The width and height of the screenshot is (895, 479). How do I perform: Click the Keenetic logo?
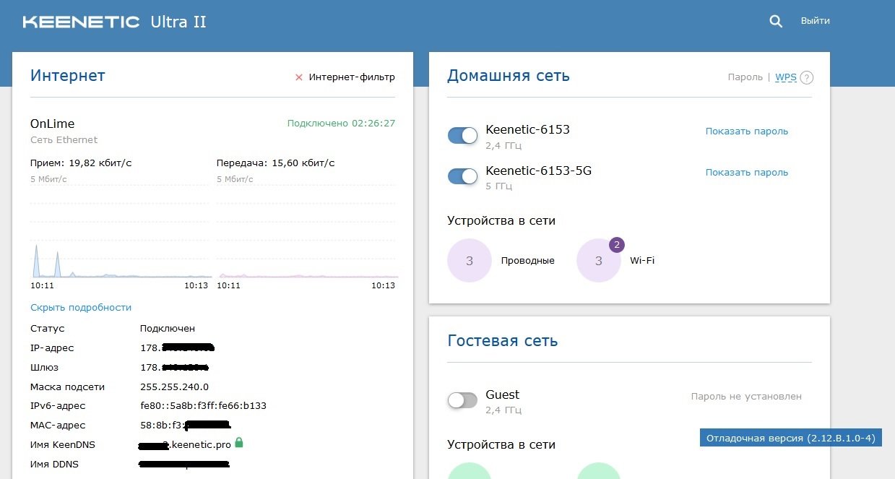coord(82,22)
